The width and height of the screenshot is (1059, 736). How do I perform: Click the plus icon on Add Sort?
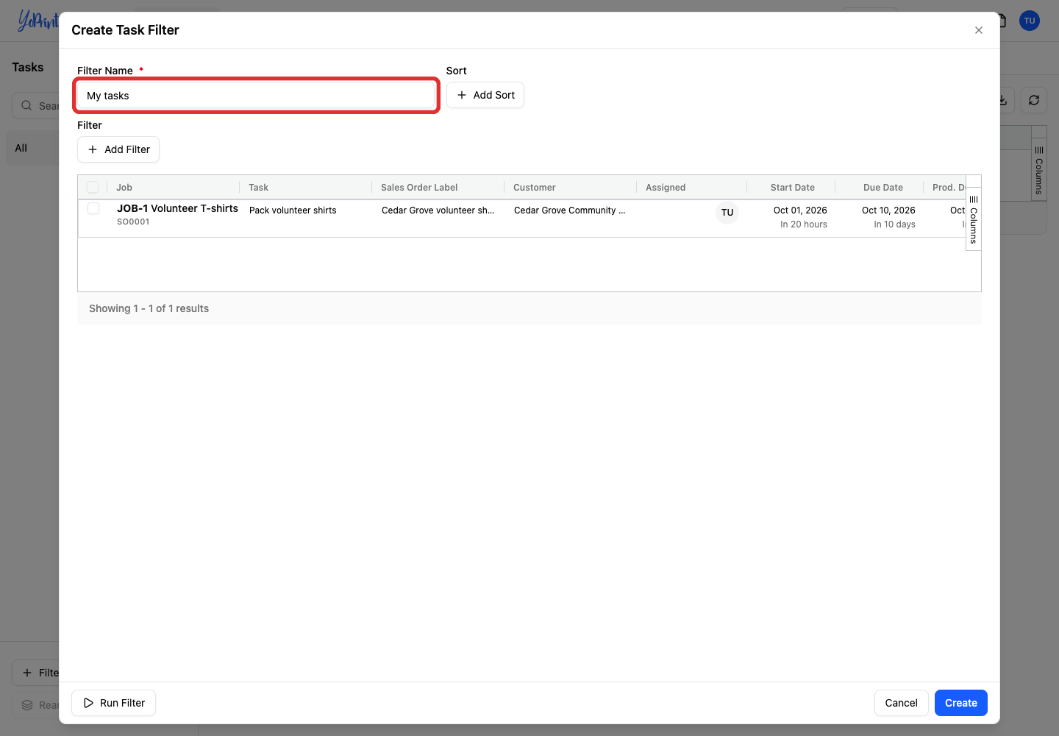click(462, 95)
